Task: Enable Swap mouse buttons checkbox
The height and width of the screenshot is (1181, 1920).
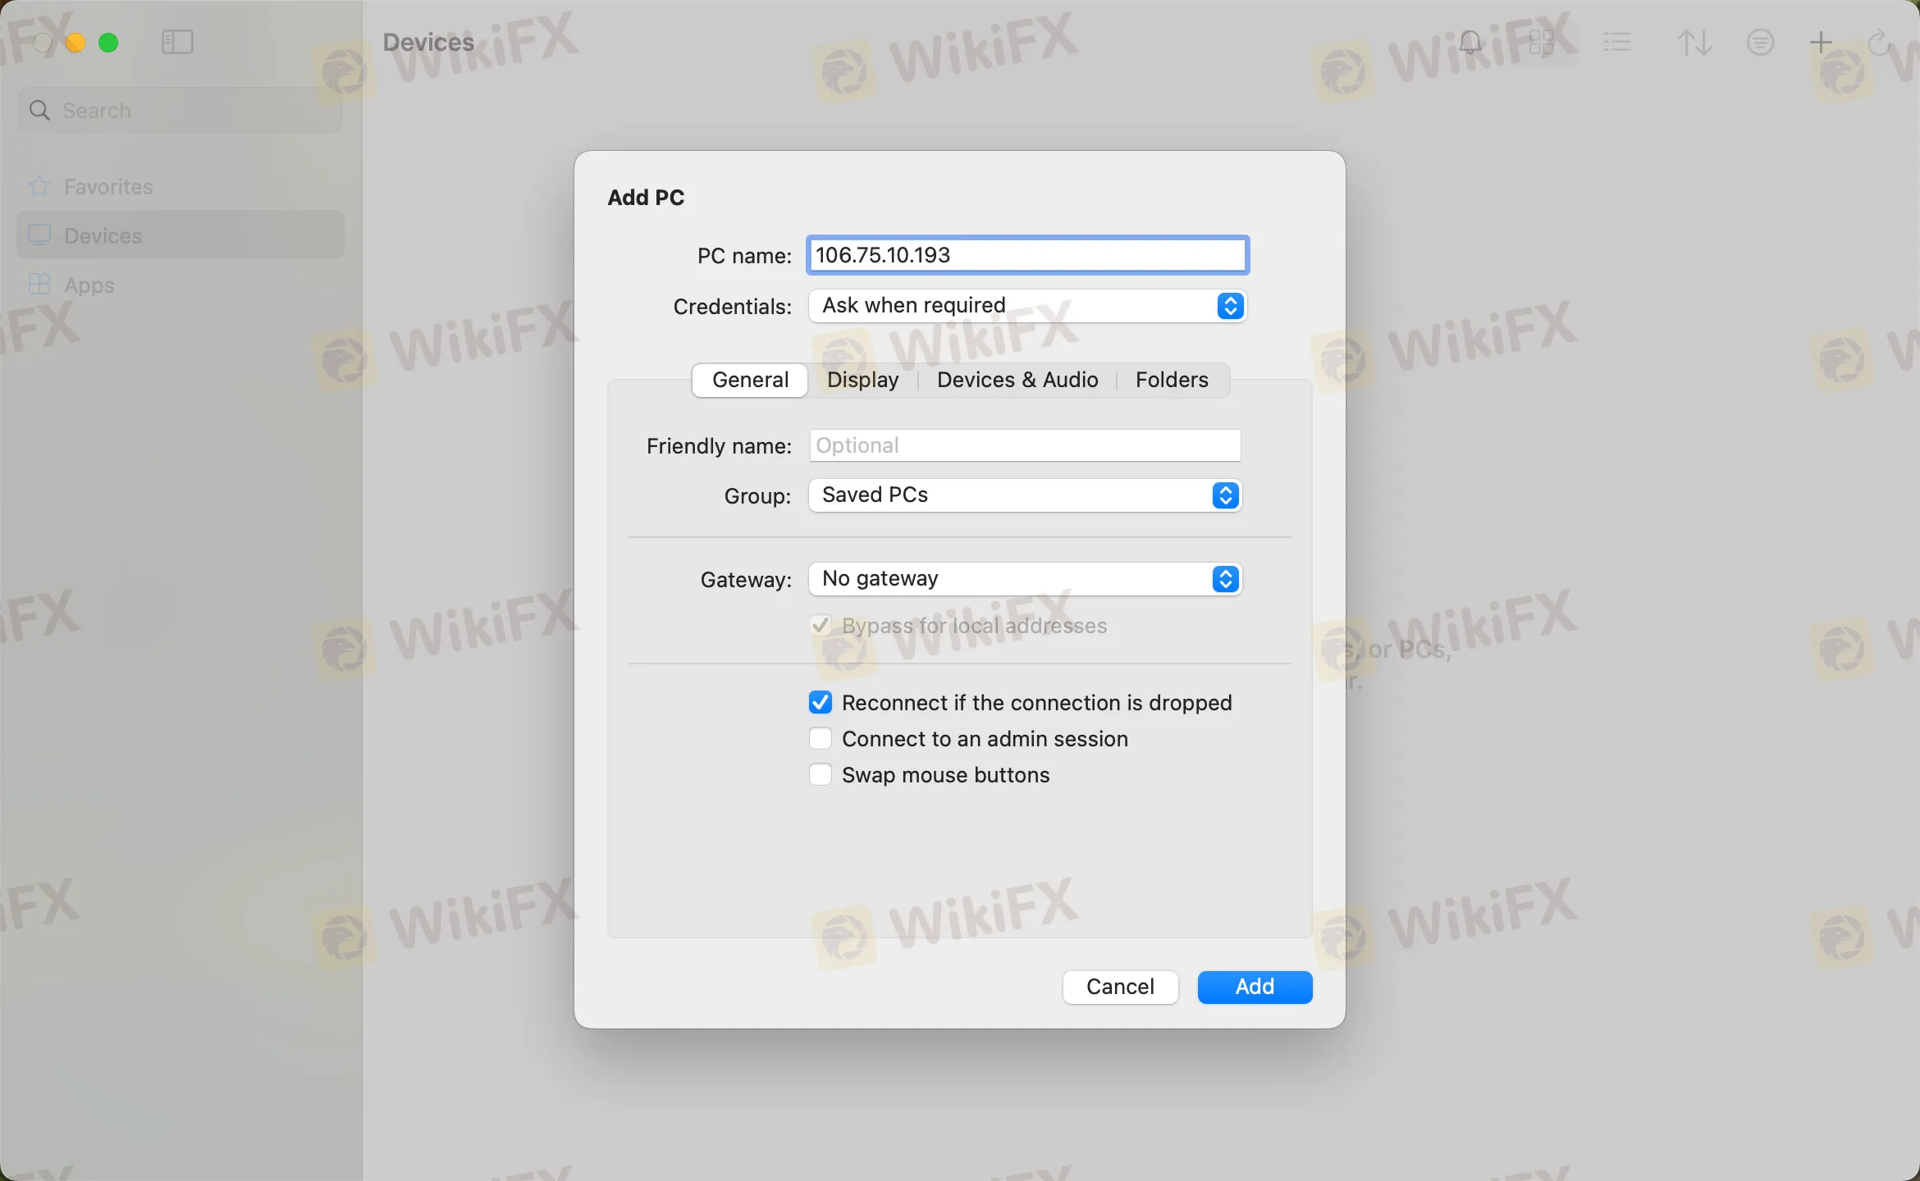Action: (x=821, y=775)
